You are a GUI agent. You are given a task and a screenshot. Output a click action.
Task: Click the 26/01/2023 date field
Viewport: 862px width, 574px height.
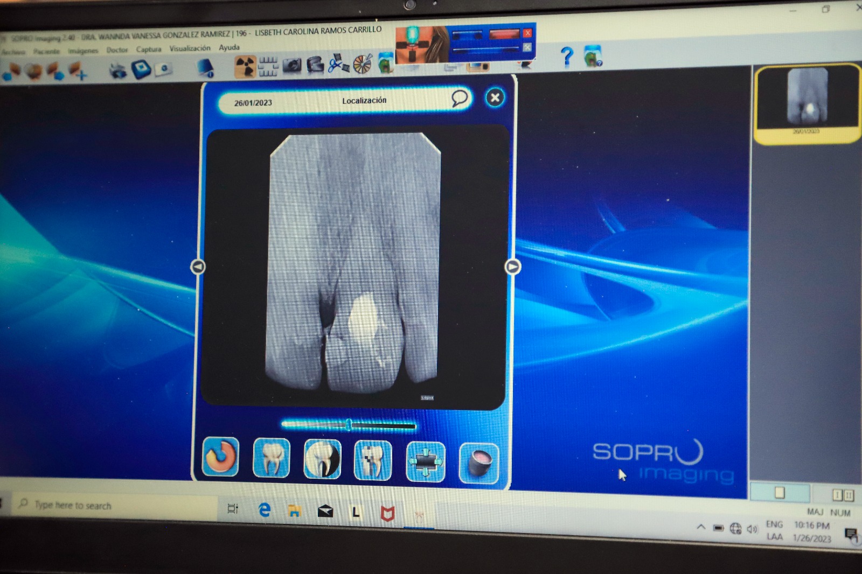[x=253, y=103]
